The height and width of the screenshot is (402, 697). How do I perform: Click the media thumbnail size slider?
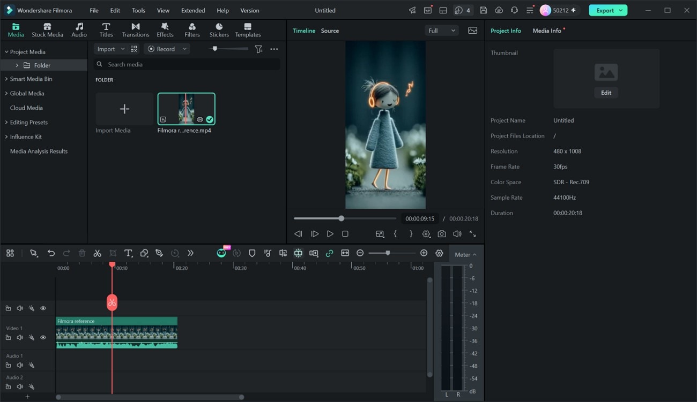tap(228, 49)
